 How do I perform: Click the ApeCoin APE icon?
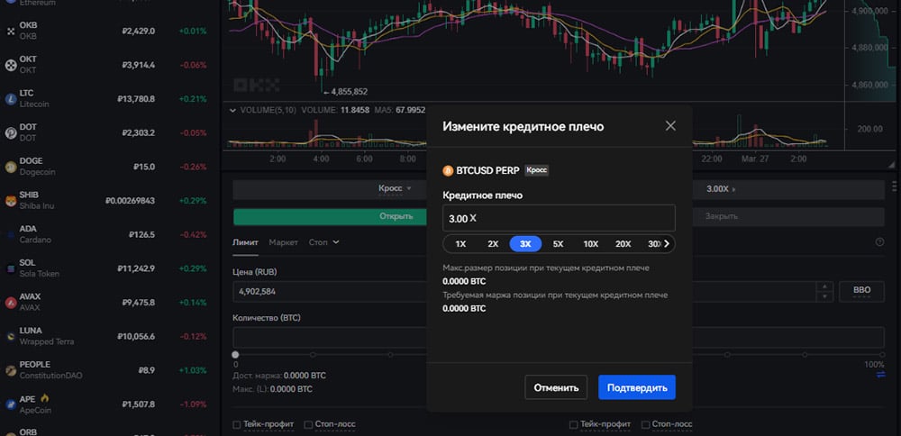pyautogui.click(x=10, y=404)
